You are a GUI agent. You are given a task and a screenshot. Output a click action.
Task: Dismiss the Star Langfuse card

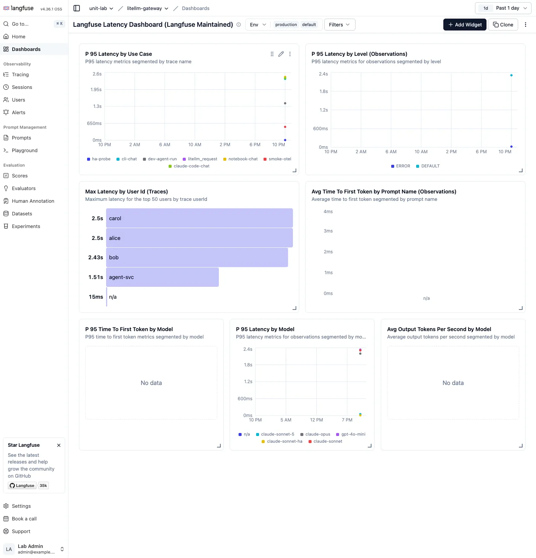click(59, 445)
